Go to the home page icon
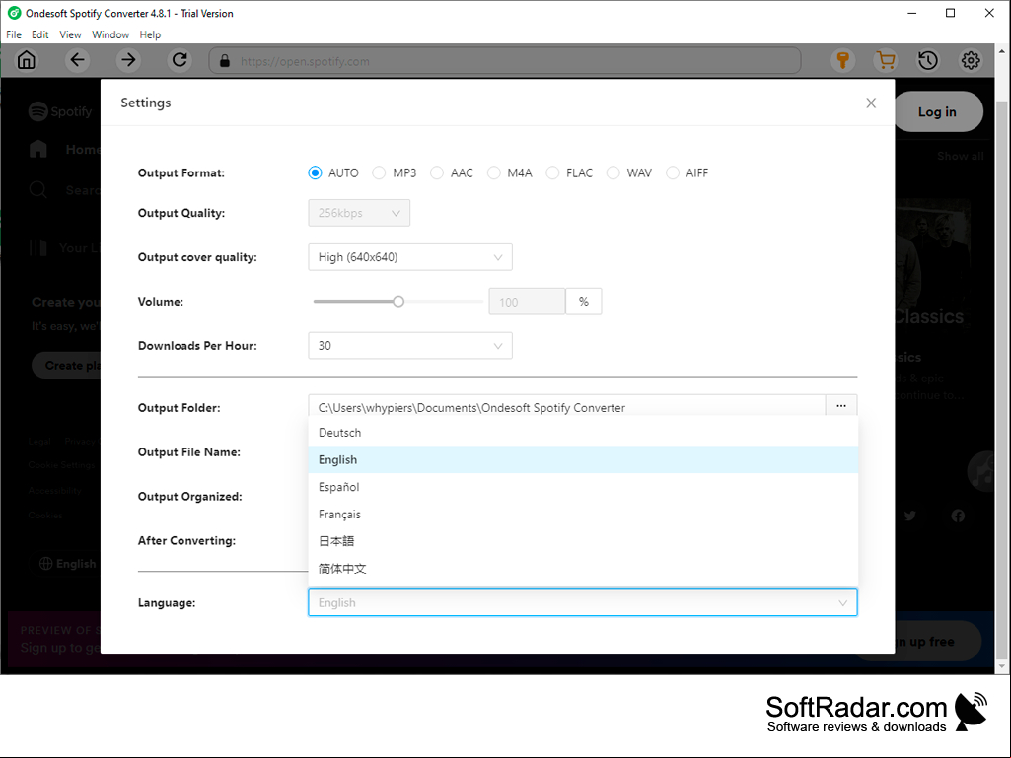Viewport: 1011px width, 758px height. [27, 60]
